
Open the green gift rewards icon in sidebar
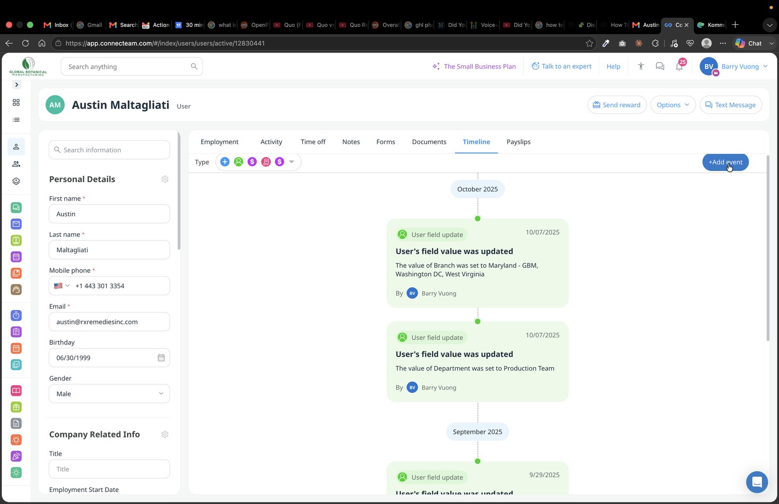point(16,407)
